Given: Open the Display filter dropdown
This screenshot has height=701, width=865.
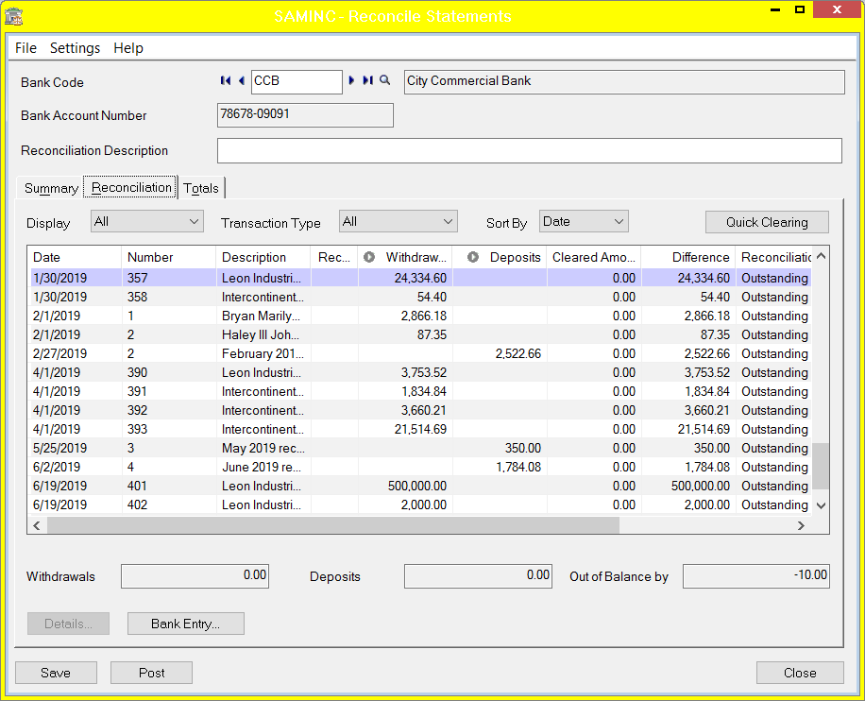Looking at the screenshot, I should [x=195, y=220].
